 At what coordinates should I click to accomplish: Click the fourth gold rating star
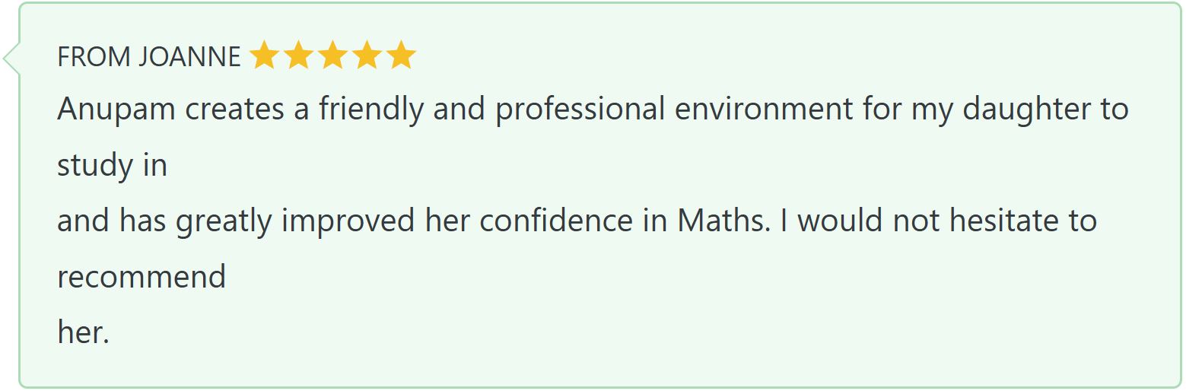click(367, 56)
